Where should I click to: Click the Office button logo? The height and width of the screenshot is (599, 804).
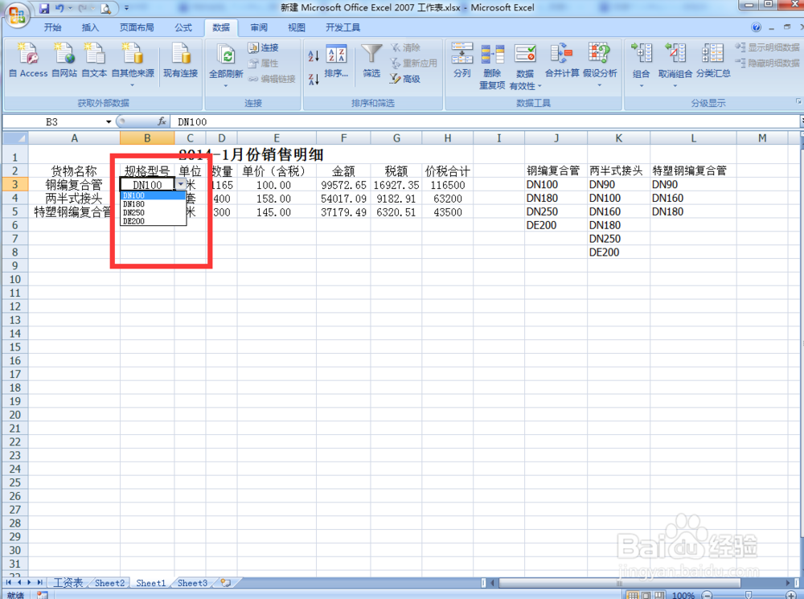16,14
